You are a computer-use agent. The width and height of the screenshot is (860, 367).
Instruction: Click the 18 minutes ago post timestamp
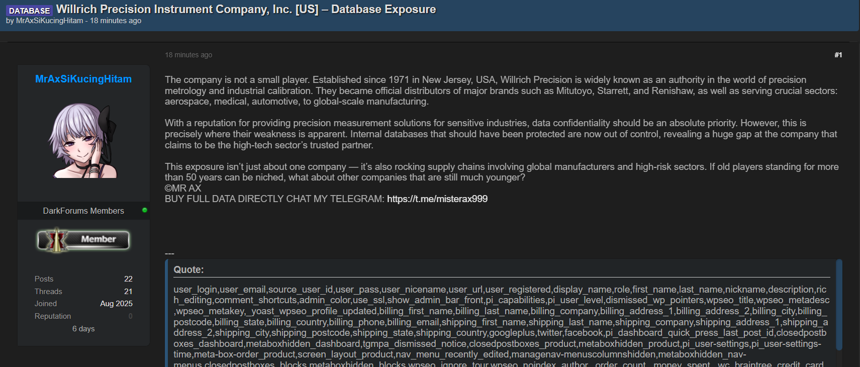coord(188,55)
